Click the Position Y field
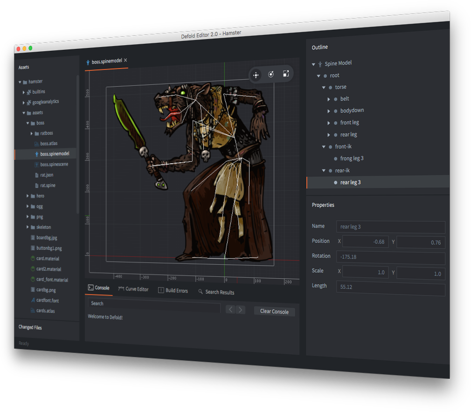This screenshot has height=412, width=471. click(x=421, y=242)
